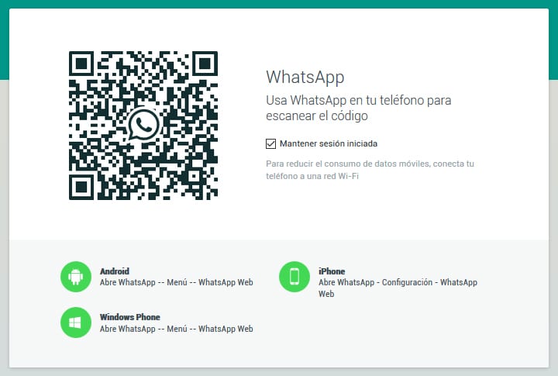Uncheck the Mantener sesión iniciada checkbox
Screen dimensions: 558x376
click(x=270, y=143)
